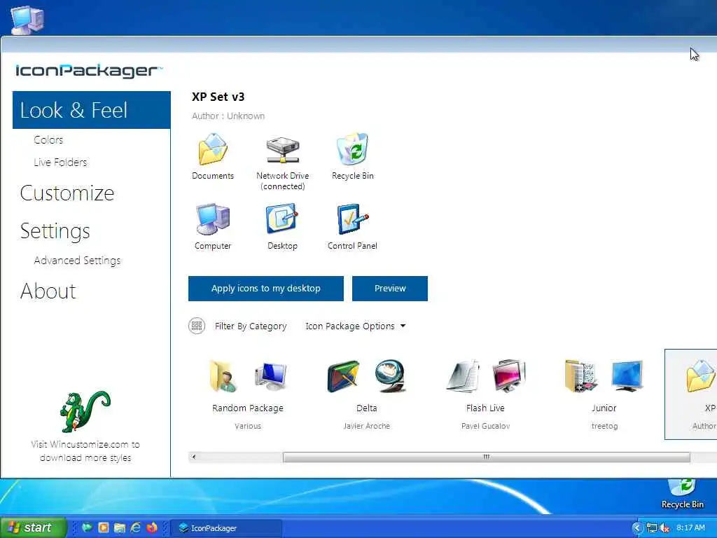Image resolution: width=717 pixels, height=538 pixels.
Task: Click the IconPackager taskbar button
Action: [x=226, y=528]
